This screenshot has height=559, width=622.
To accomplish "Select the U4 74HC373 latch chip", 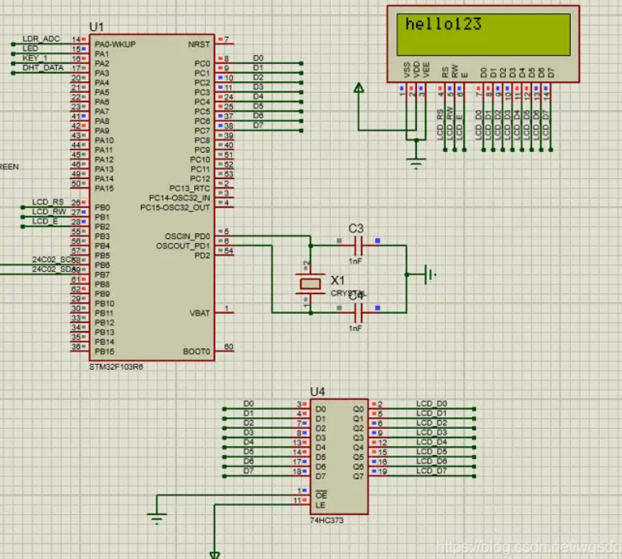I will pos(339,457).
